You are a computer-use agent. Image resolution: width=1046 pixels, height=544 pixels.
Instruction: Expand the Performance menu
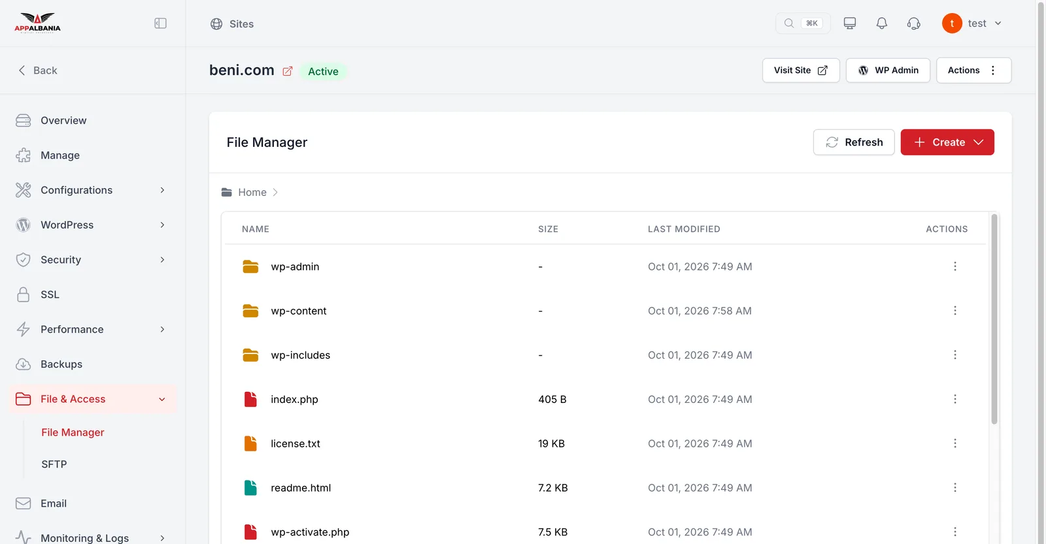93,329
